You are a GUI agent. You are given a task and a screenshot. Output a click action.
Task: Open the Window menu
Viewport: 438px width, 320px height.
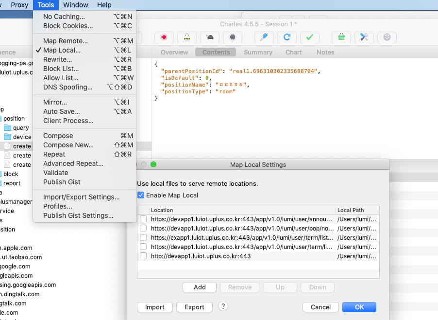(76, 5)
